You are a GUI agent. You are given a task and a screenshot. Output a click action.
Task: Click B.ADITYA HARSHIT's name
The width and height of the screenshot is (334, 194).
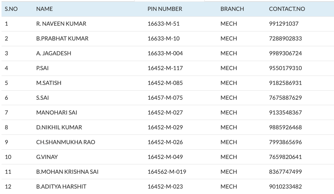(x=61, y=186)
